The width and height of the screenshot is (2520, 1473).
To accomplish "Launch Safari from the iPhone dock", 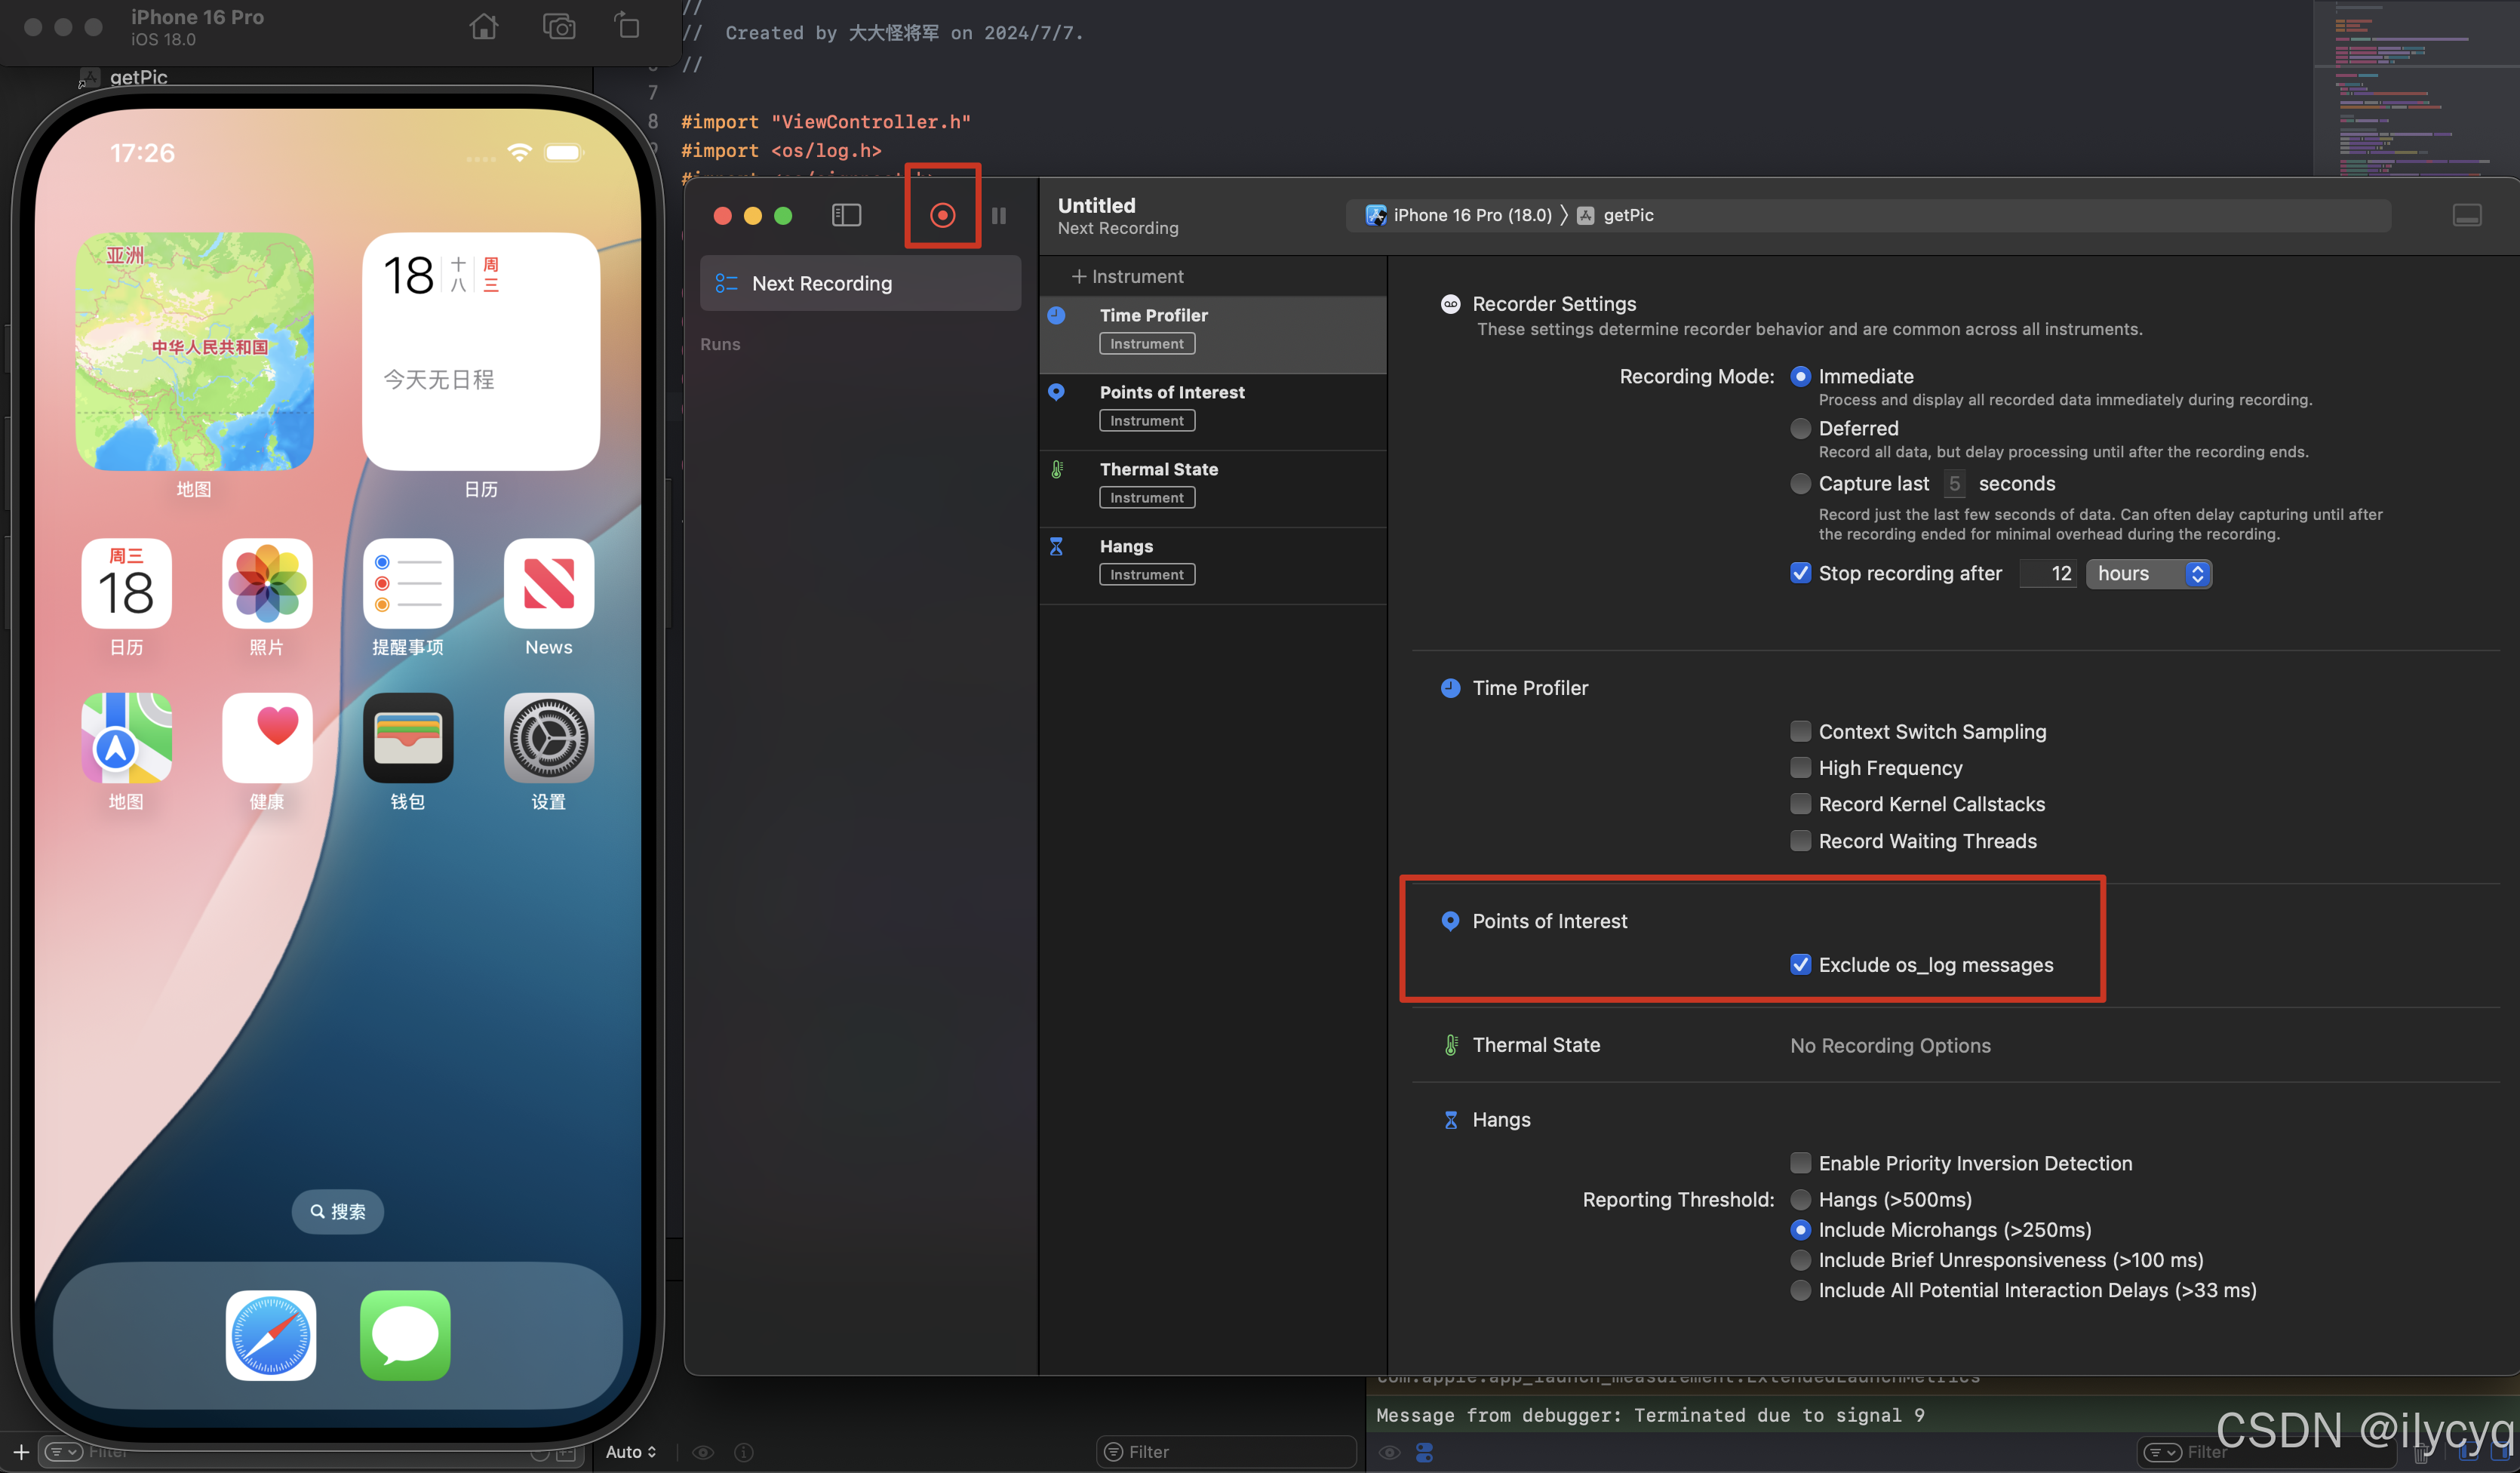I will 270,1334.
